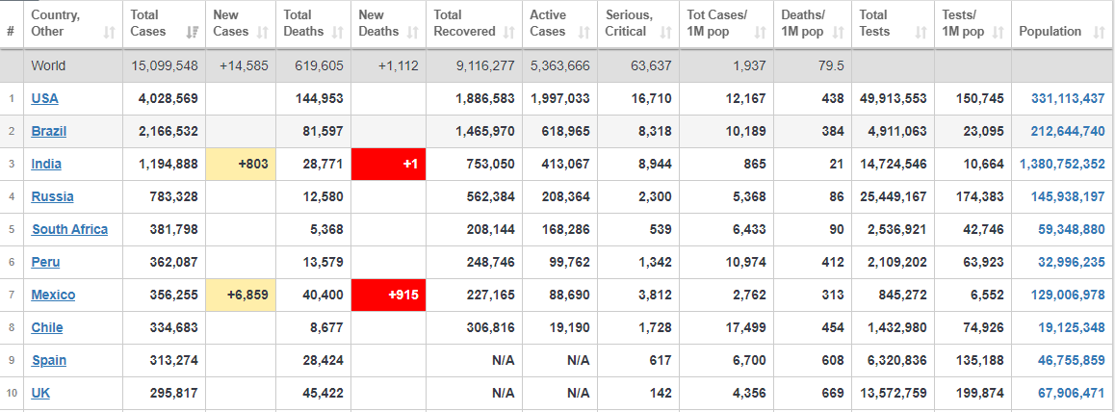Select Spain total recovered N/A cell
Screen dimensions: 1115x412
[504, 360]
